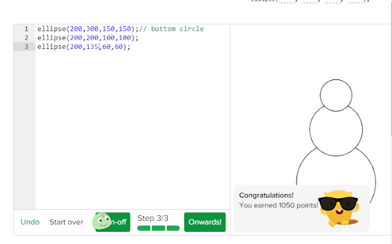Click line number 2 in the gutter
Screen dimensions: 392x244
click(x=26, y=38)
